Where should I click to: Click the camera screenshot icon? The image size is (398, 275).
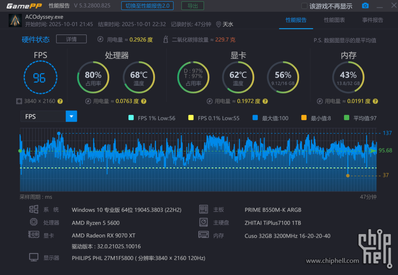click(x=365, y=6)
